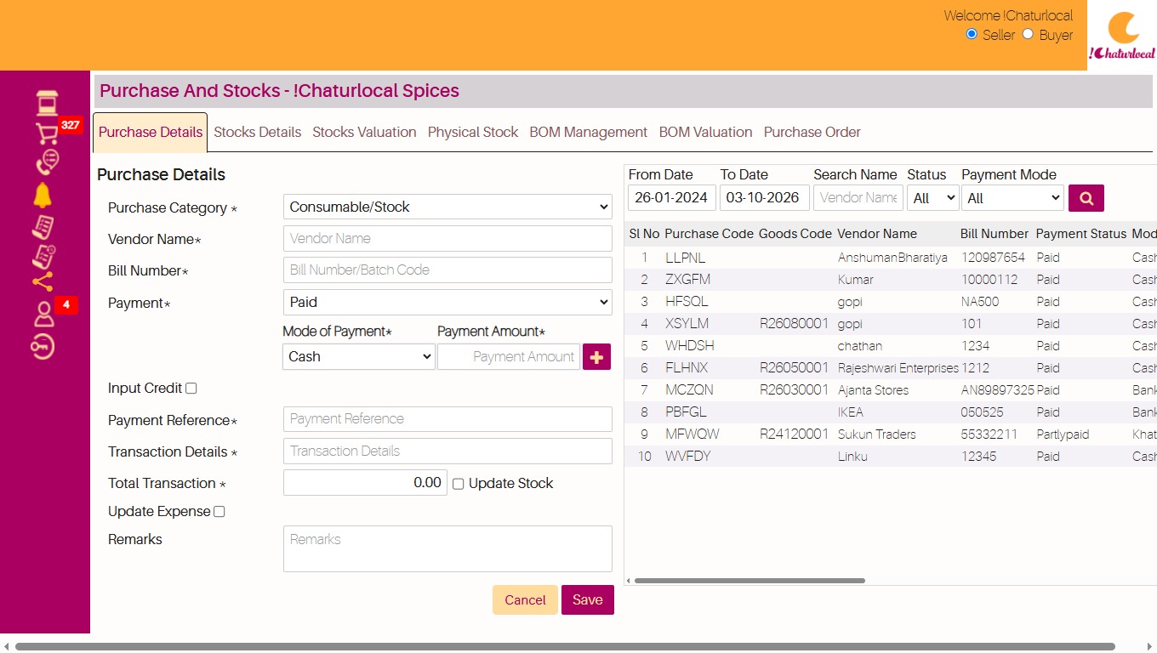Click the Vendor Name input field
Screen dimensions: 1157x653
coord(447,238)
